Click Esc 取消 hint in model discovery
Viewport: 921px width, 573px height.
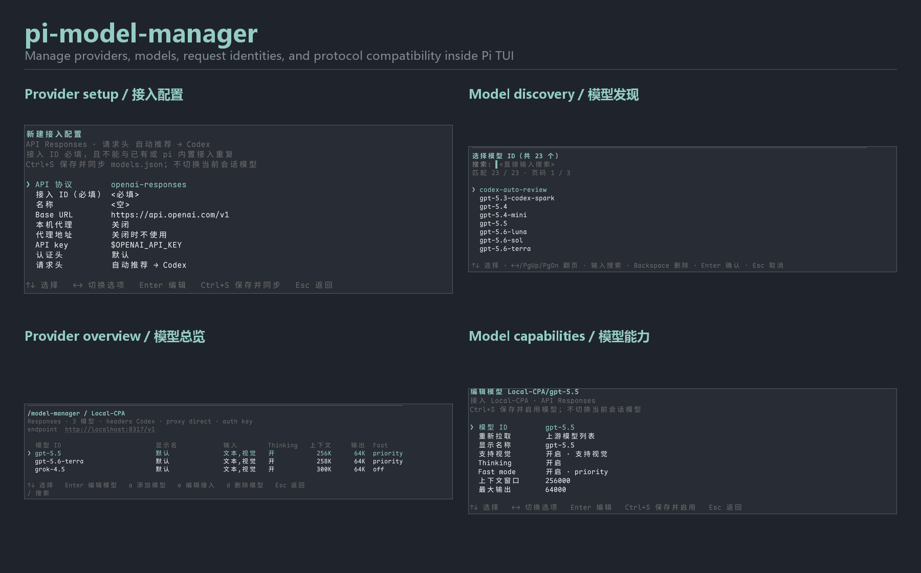[x=768, y=266]
